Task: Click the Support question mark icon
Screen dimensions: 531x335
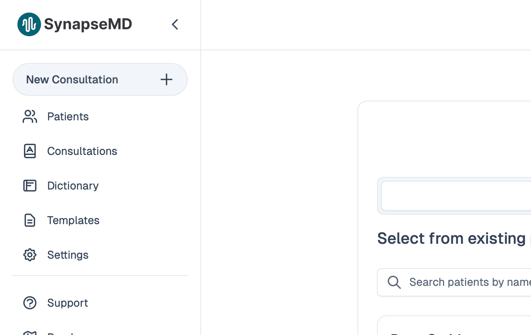Action: 29,303
